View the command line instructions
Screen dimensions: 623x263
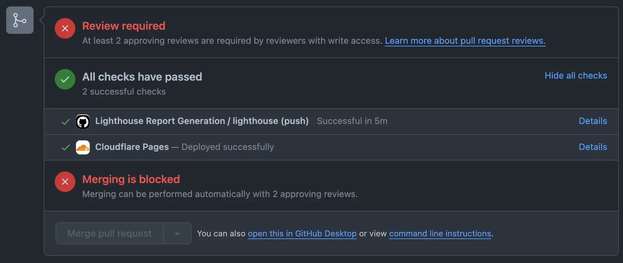[440, 234]
